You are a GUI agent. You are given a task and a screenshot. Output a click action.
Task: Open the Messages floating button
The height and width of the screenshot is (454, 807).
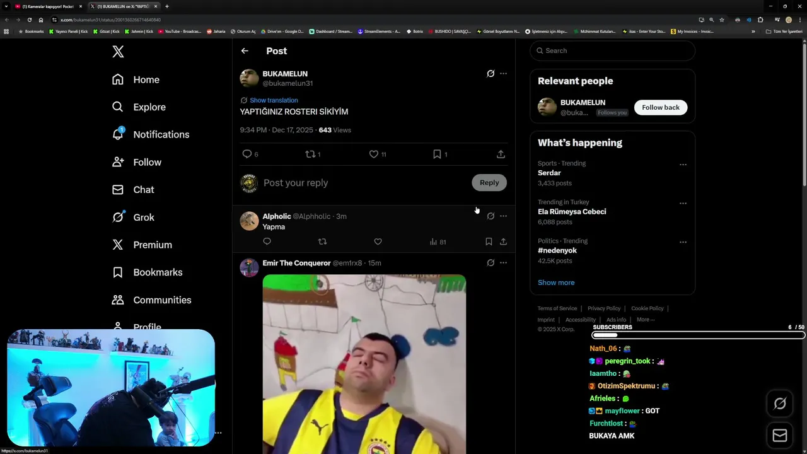click(x=780, y=435)
